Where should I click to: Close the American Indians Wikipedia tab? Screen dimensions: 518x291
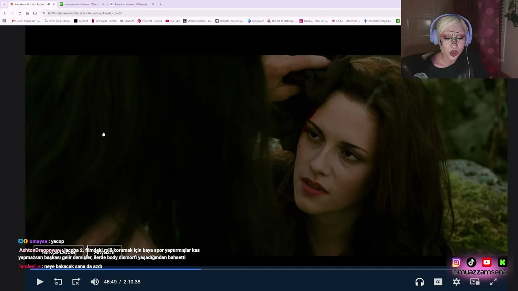coord(153,4)
